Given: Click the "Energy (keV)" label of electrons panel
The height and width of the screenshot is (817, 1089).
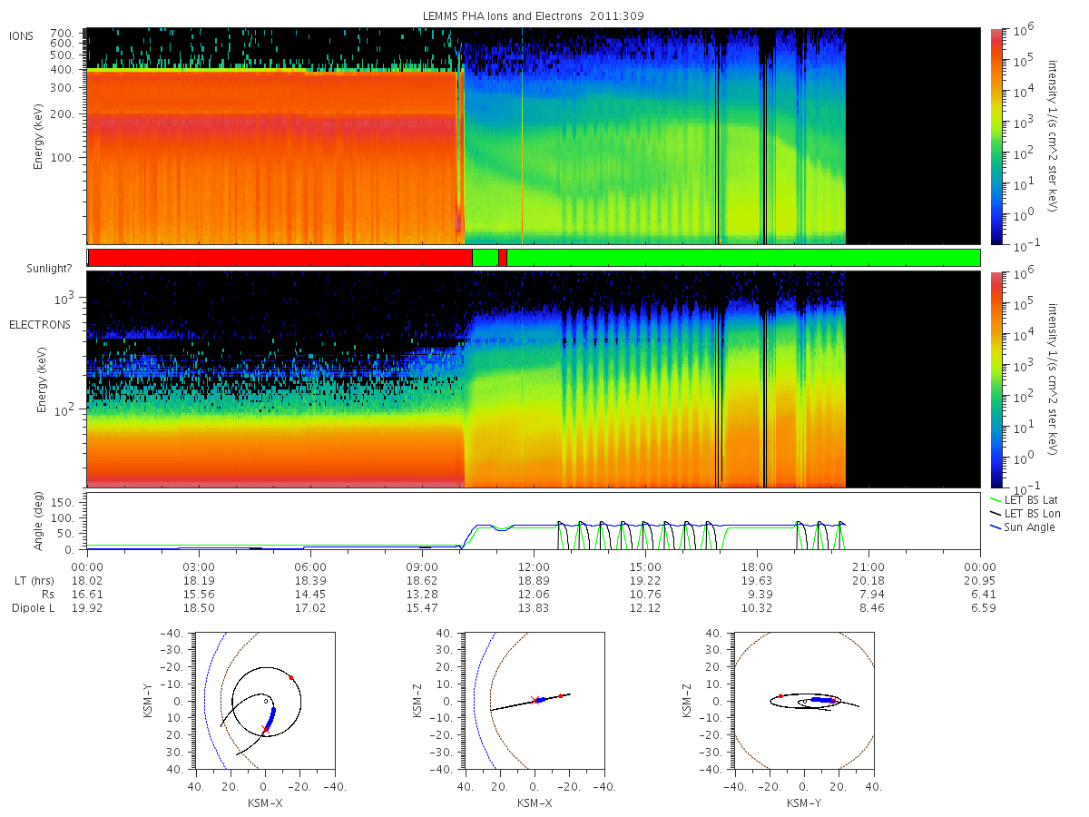Looking at the screenshot, I should tap(42, 379).
